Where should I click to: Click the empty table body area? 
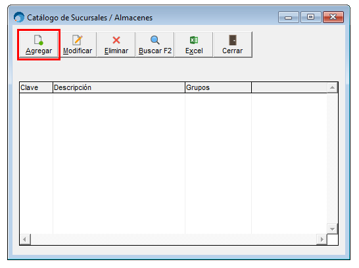(174, 164)
